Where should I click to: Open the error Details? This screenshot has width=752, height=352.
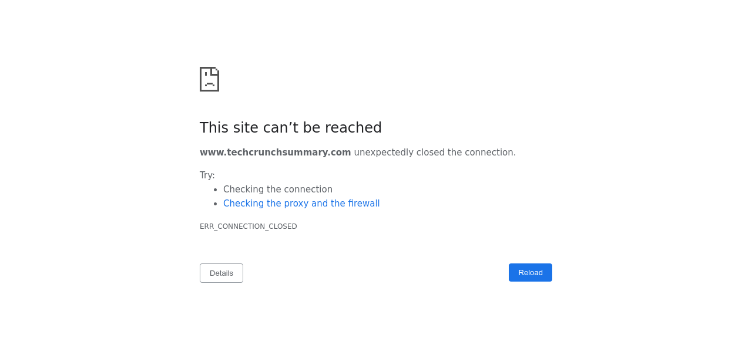pos(221,273)
